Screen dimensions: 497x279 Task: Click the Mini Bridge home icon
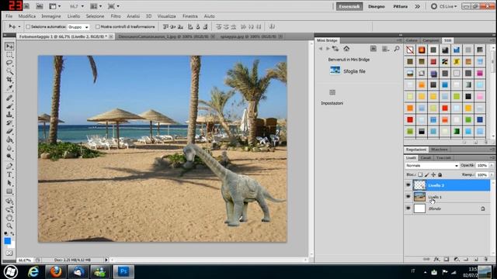[346, 49]
